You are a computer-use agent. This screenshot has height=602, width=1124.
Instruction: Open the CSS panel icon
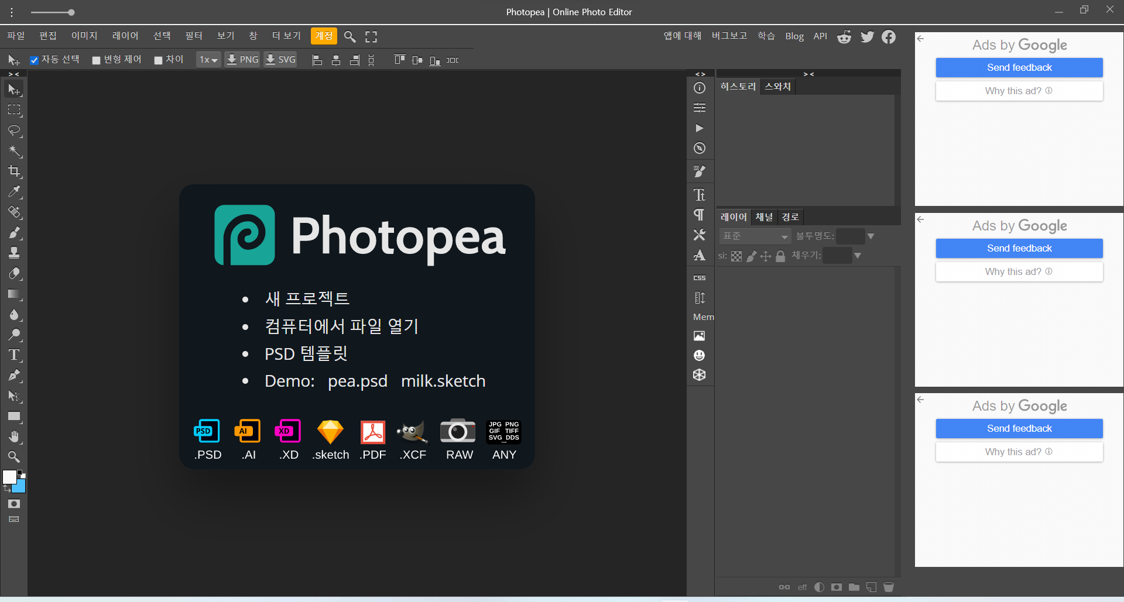coord(700,278)
